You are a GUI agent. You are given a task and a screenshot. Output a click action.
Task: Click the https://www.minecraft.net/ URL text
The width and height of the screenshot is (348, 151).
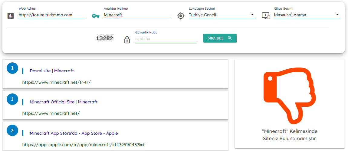coord(51,113)
